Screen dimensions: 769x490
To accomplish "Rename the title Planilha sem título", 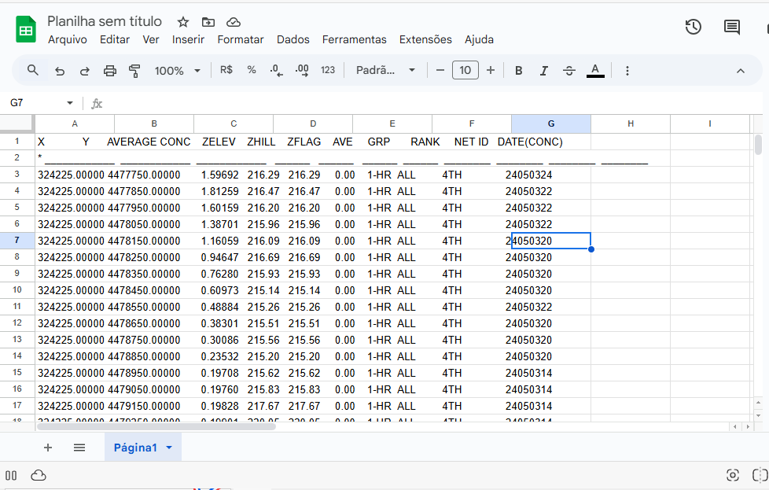I will pos(105,21).
